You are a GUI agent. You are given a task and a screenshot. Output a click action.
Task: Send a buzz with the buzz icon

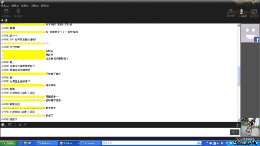coord(20,125)
